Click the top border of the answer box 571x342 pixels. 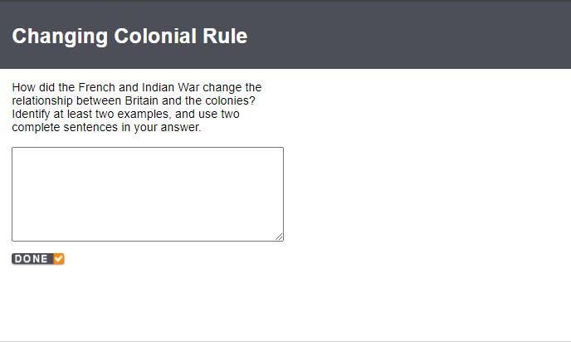[148, 148]
